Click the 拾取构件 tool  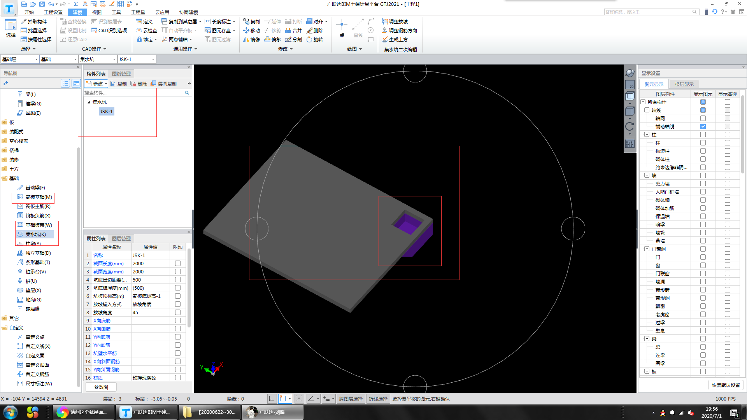tap(34, 21)
